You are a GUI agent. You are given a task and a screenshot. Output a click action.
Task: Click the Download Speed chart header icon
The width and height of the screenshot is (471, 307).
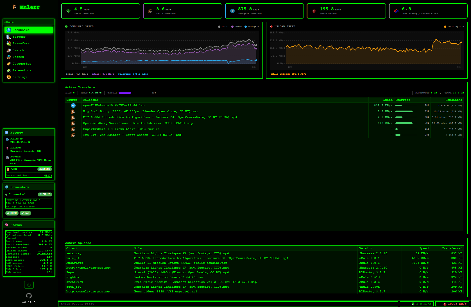coord(66,27)
